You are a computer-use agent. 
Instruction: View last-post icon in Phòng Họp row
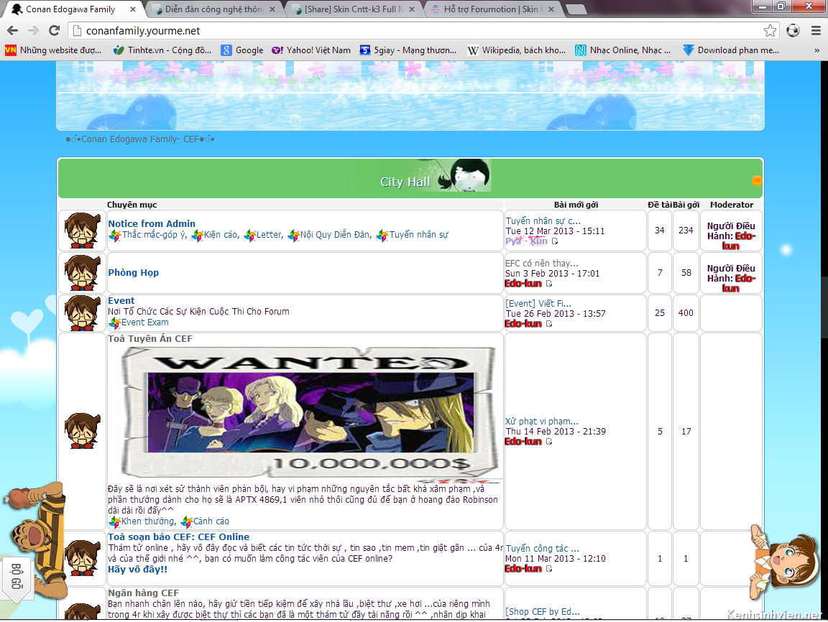[549, 283]
